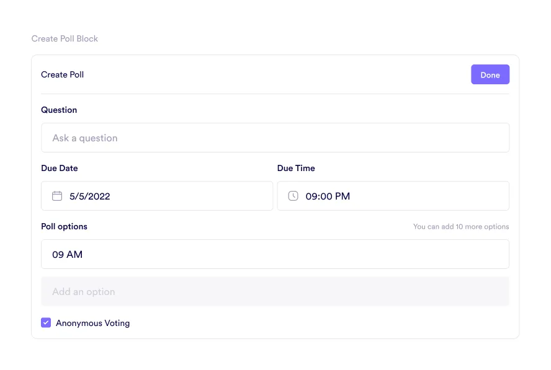Click the clock icon in Due Time field
The width and height of the screenshot is (551, 370).
pos(293,196)
